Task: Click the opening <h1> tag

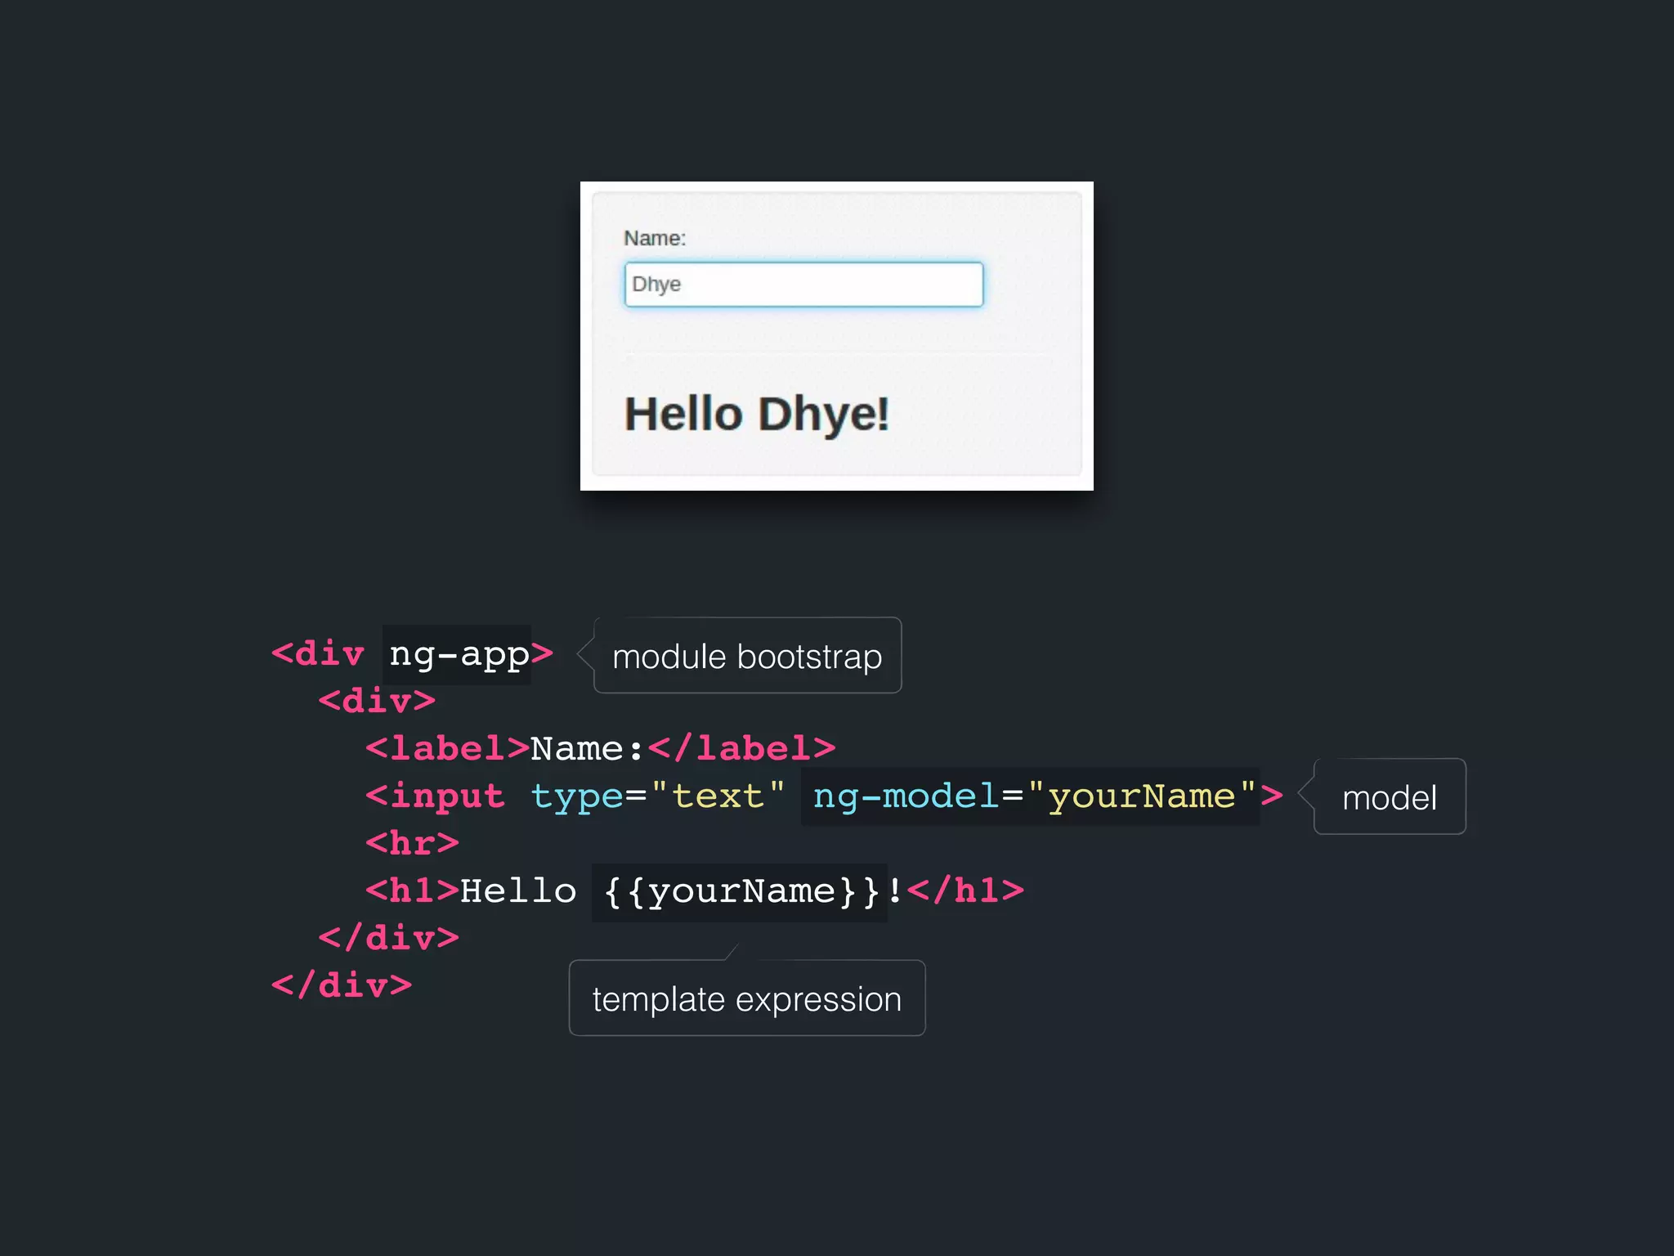Action: click(412, 891)
